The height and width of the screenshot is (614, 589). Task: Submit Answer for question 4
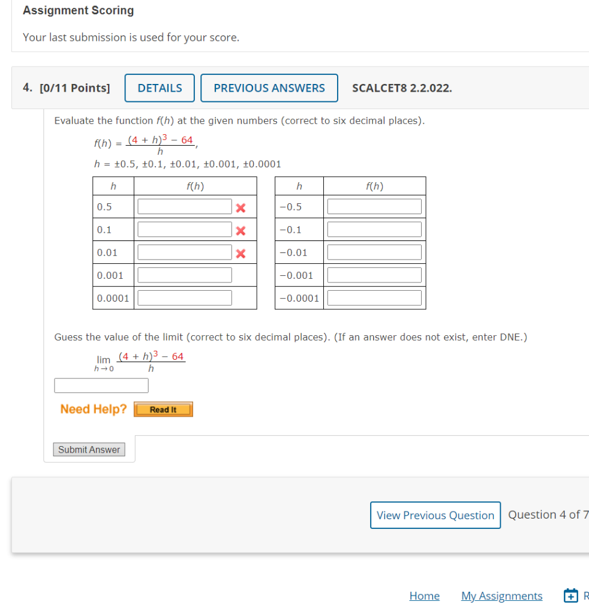tap(89, 449)
